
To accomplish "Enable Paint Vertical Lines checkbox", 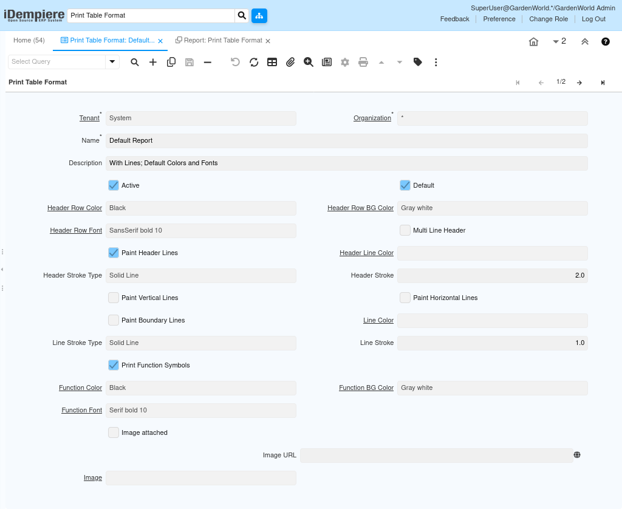I will coord(114,298).
